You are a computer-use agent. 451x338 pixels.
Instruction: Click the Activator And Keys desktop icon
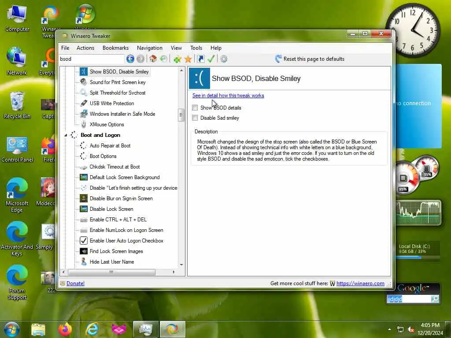(17, 239)
